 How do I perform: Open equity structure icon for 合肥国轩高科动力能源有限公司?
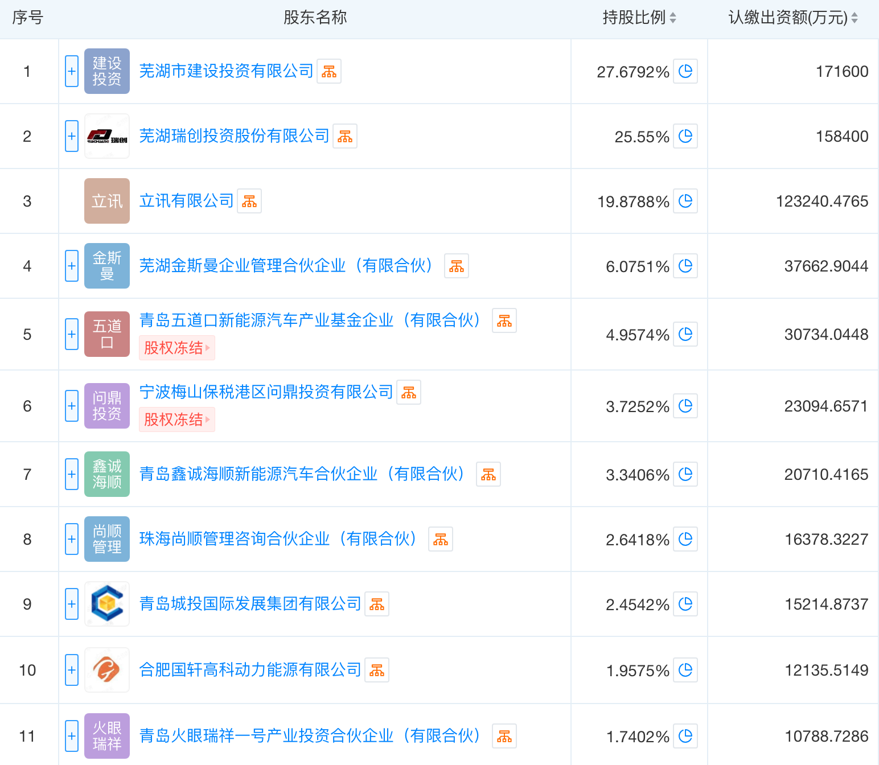point(377,670)
